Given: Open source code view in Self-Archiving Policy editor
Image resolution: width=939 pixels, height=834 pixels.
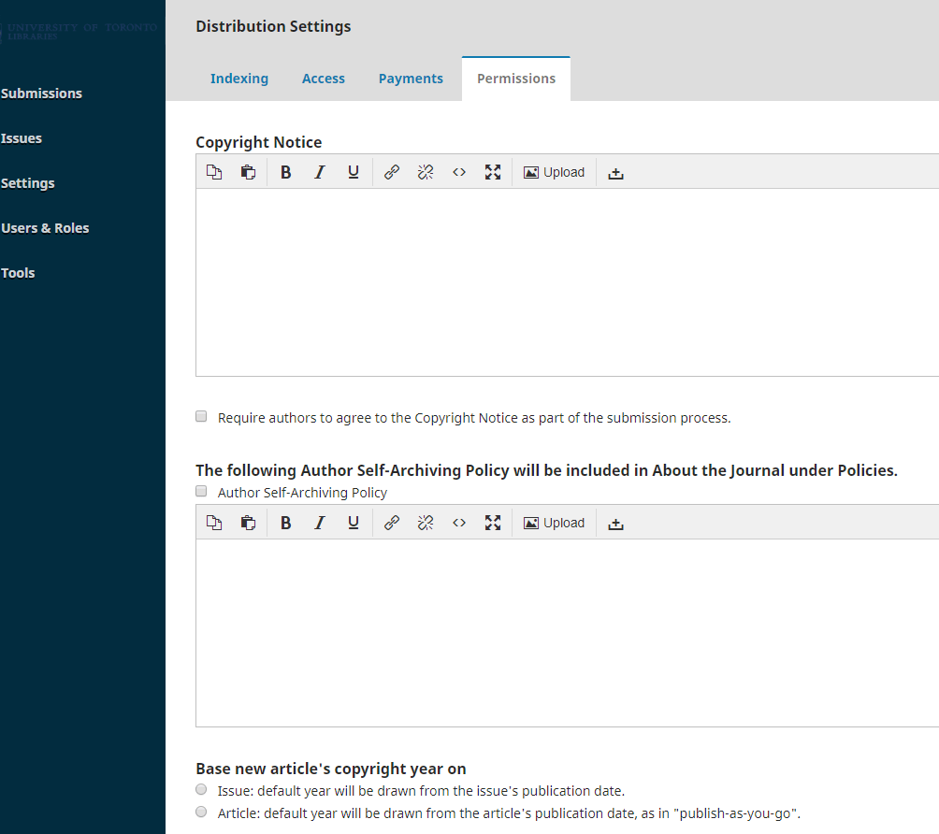Looking at the screenshot, I should pos(459,524).
